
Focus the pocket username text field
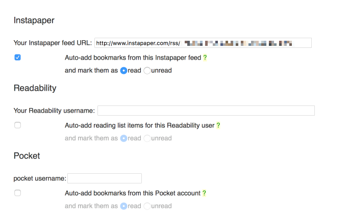click(104, 178)
